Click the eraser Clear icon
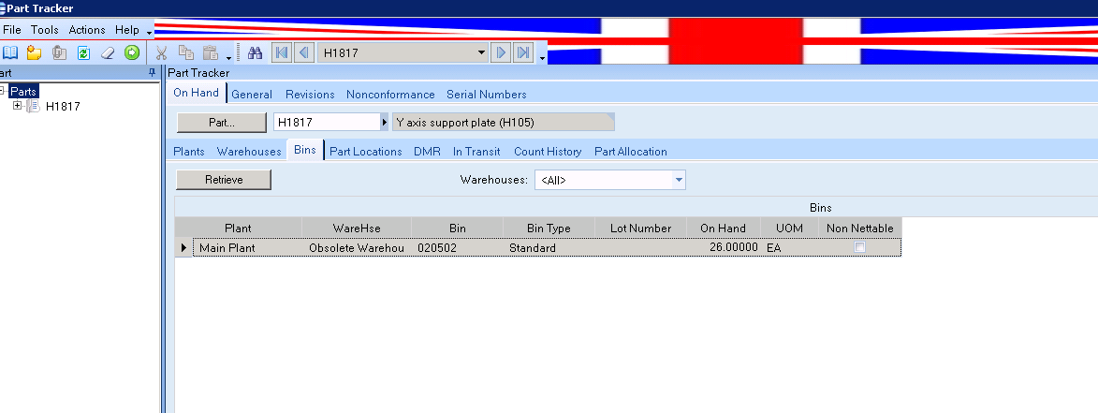Viewport: 1098px width, 413px height. [107, 52]
